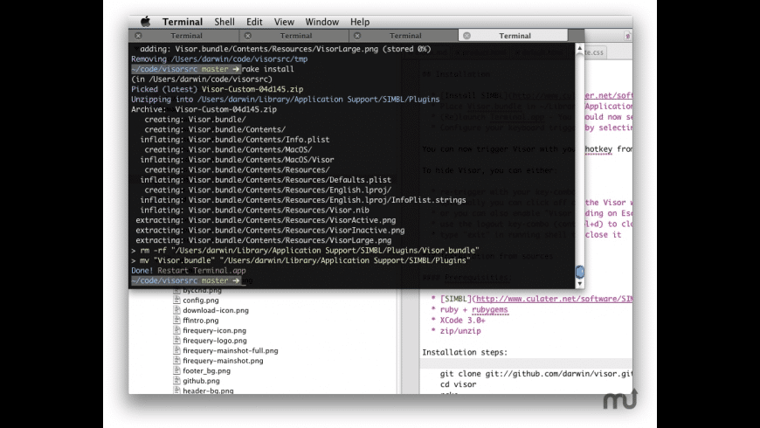
Task: Select config.png in the file list
Action: pyautogui.click(x=201, y=300)
